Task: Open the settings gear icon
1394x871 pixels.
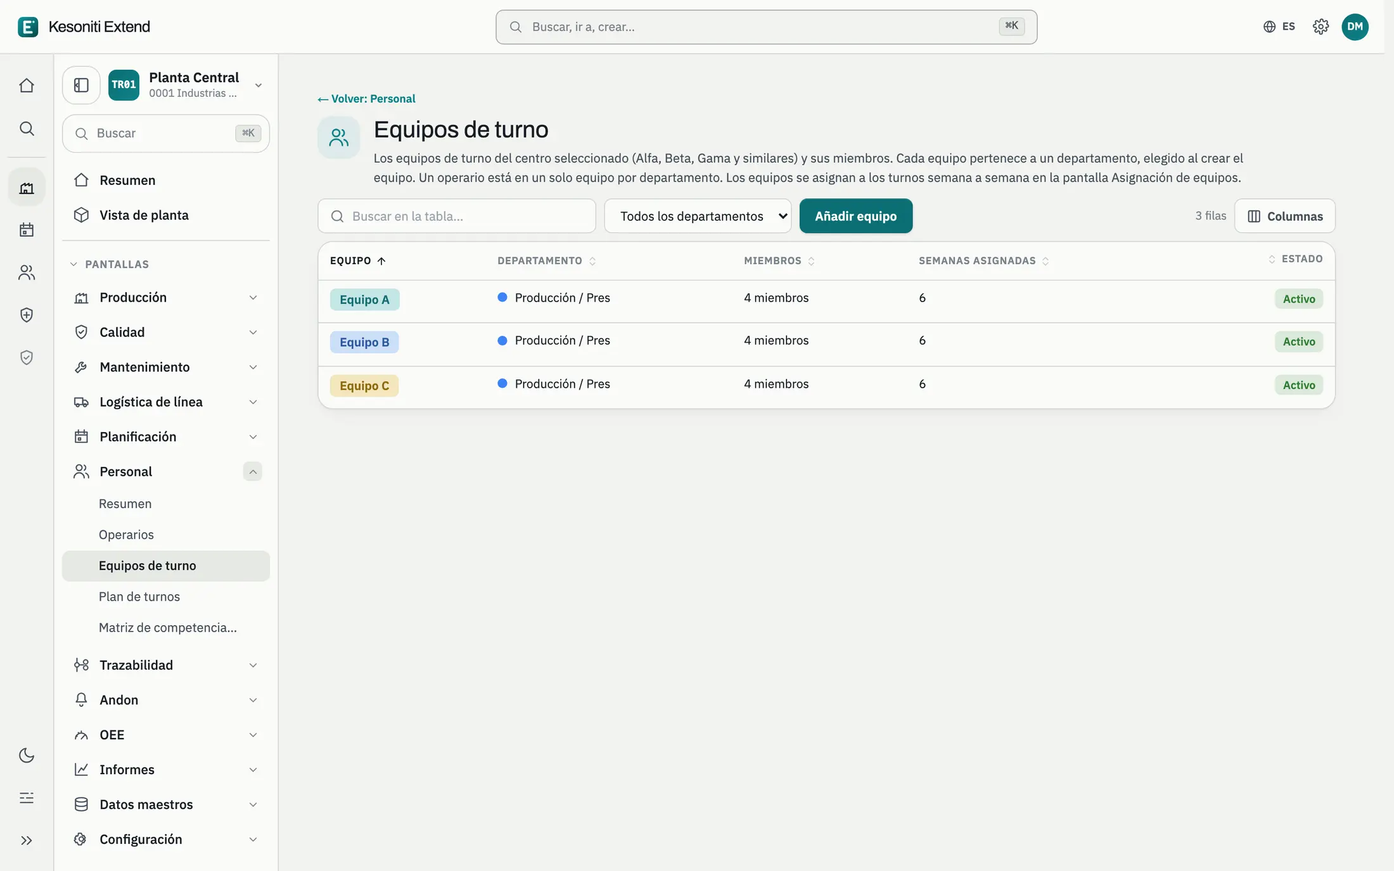Action: [x=1320, y=27]
